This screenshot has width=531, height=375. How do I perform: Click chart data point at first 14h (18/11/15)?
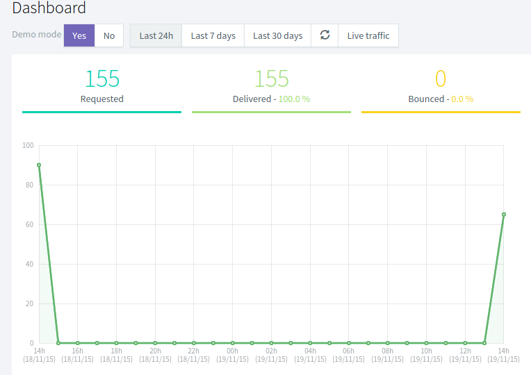[39, 165]
